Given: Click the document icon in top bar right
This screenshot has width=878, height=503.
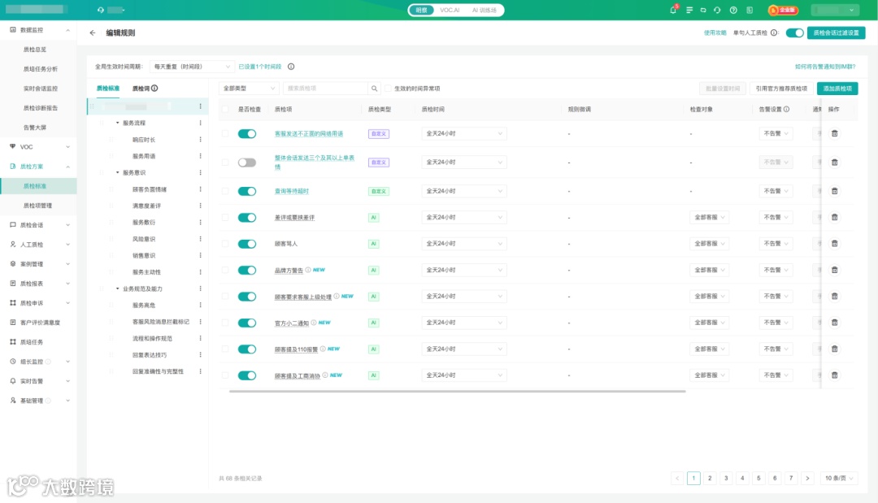Looking at the screenshot, I should [750, 10].
